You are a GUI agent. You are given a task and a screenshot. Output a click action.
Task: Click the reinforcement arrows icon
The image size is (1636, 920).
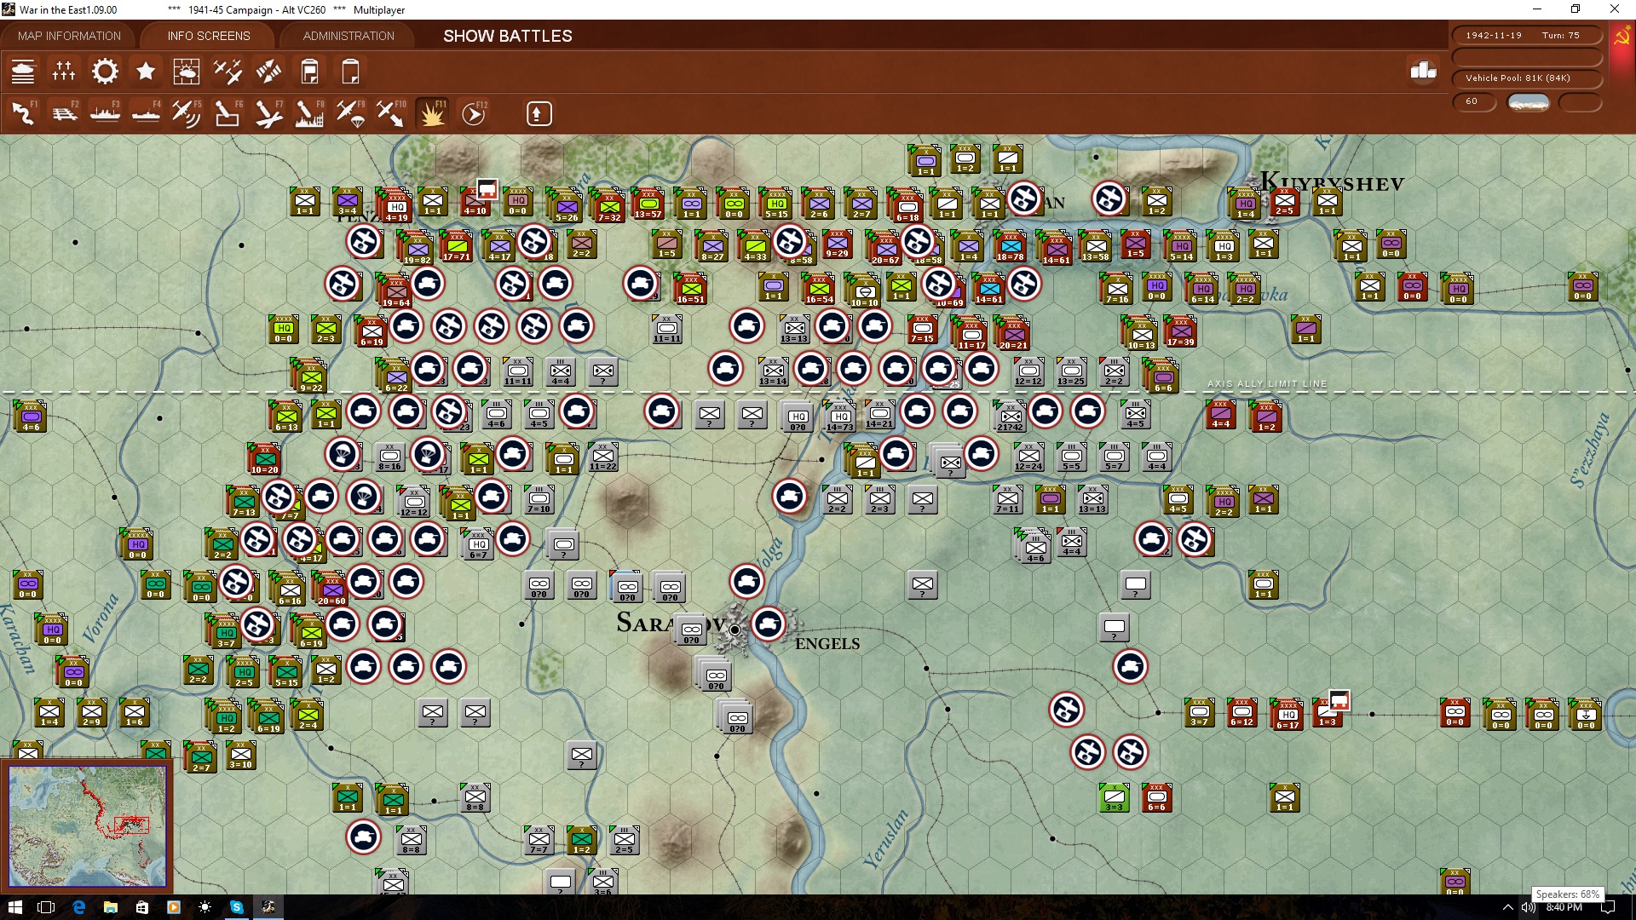point(268,72)
